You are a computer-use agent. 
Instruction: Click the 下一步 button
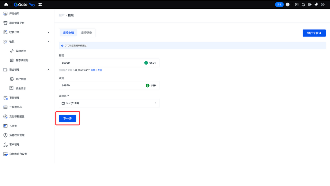[67, 119]
